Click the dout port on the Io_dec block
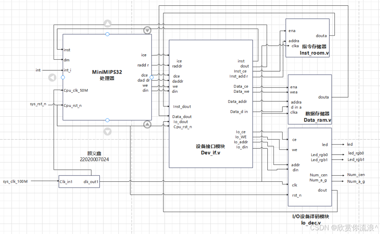This screenshot has width=380, height=234. pyautogui.click(x=322, y=191)
